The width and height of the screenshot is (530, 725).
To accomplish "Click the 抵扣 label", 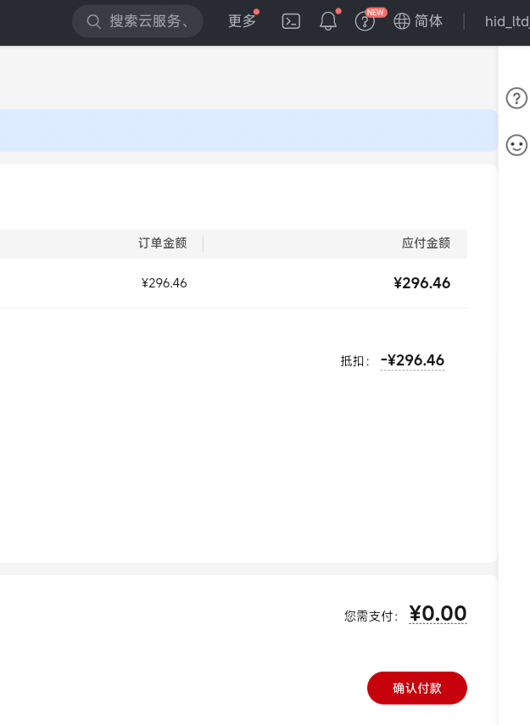I will point(355,360).
